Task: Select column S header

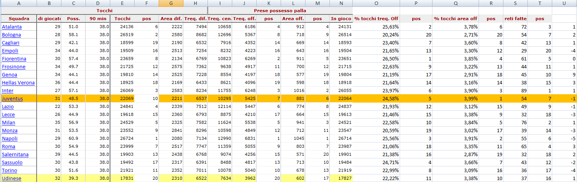Action: click(x=515, y=3)
